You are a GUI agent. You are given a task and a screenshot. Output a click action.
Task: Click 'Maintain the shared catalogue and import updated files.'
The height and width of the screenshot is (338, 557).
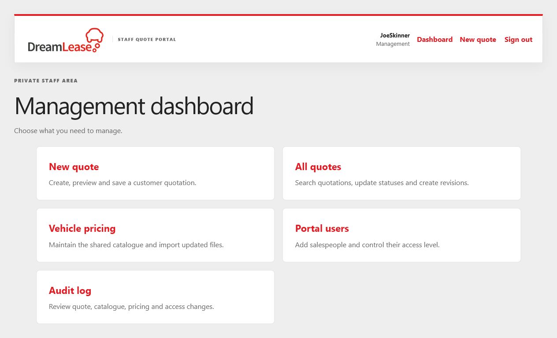tap(136, 245)
